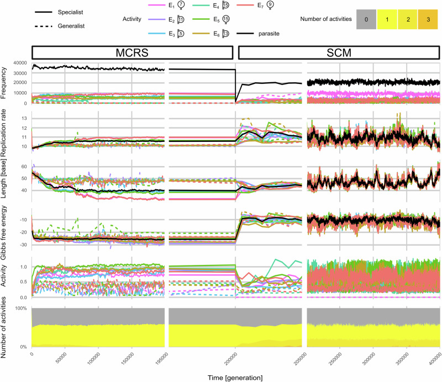The height and width of the screenshot is (382, 442).
Task: Select the gray swatch labeled 0
Action: click(x=366, y=19)
